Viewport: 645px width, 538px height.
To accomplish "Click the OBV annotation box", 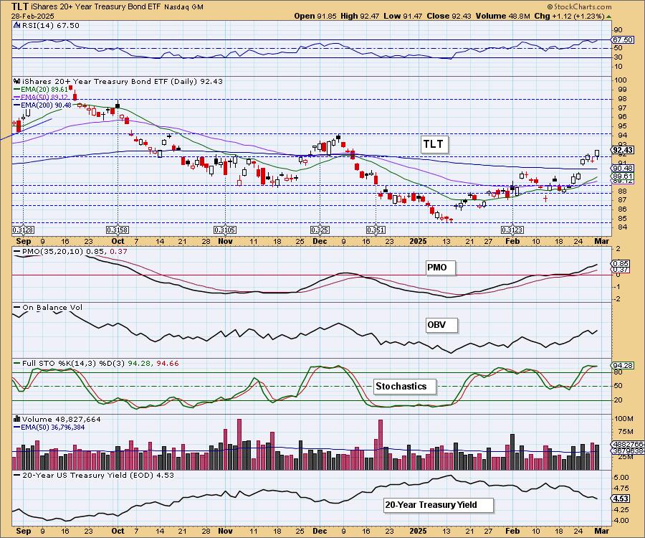I will point(441,325).
